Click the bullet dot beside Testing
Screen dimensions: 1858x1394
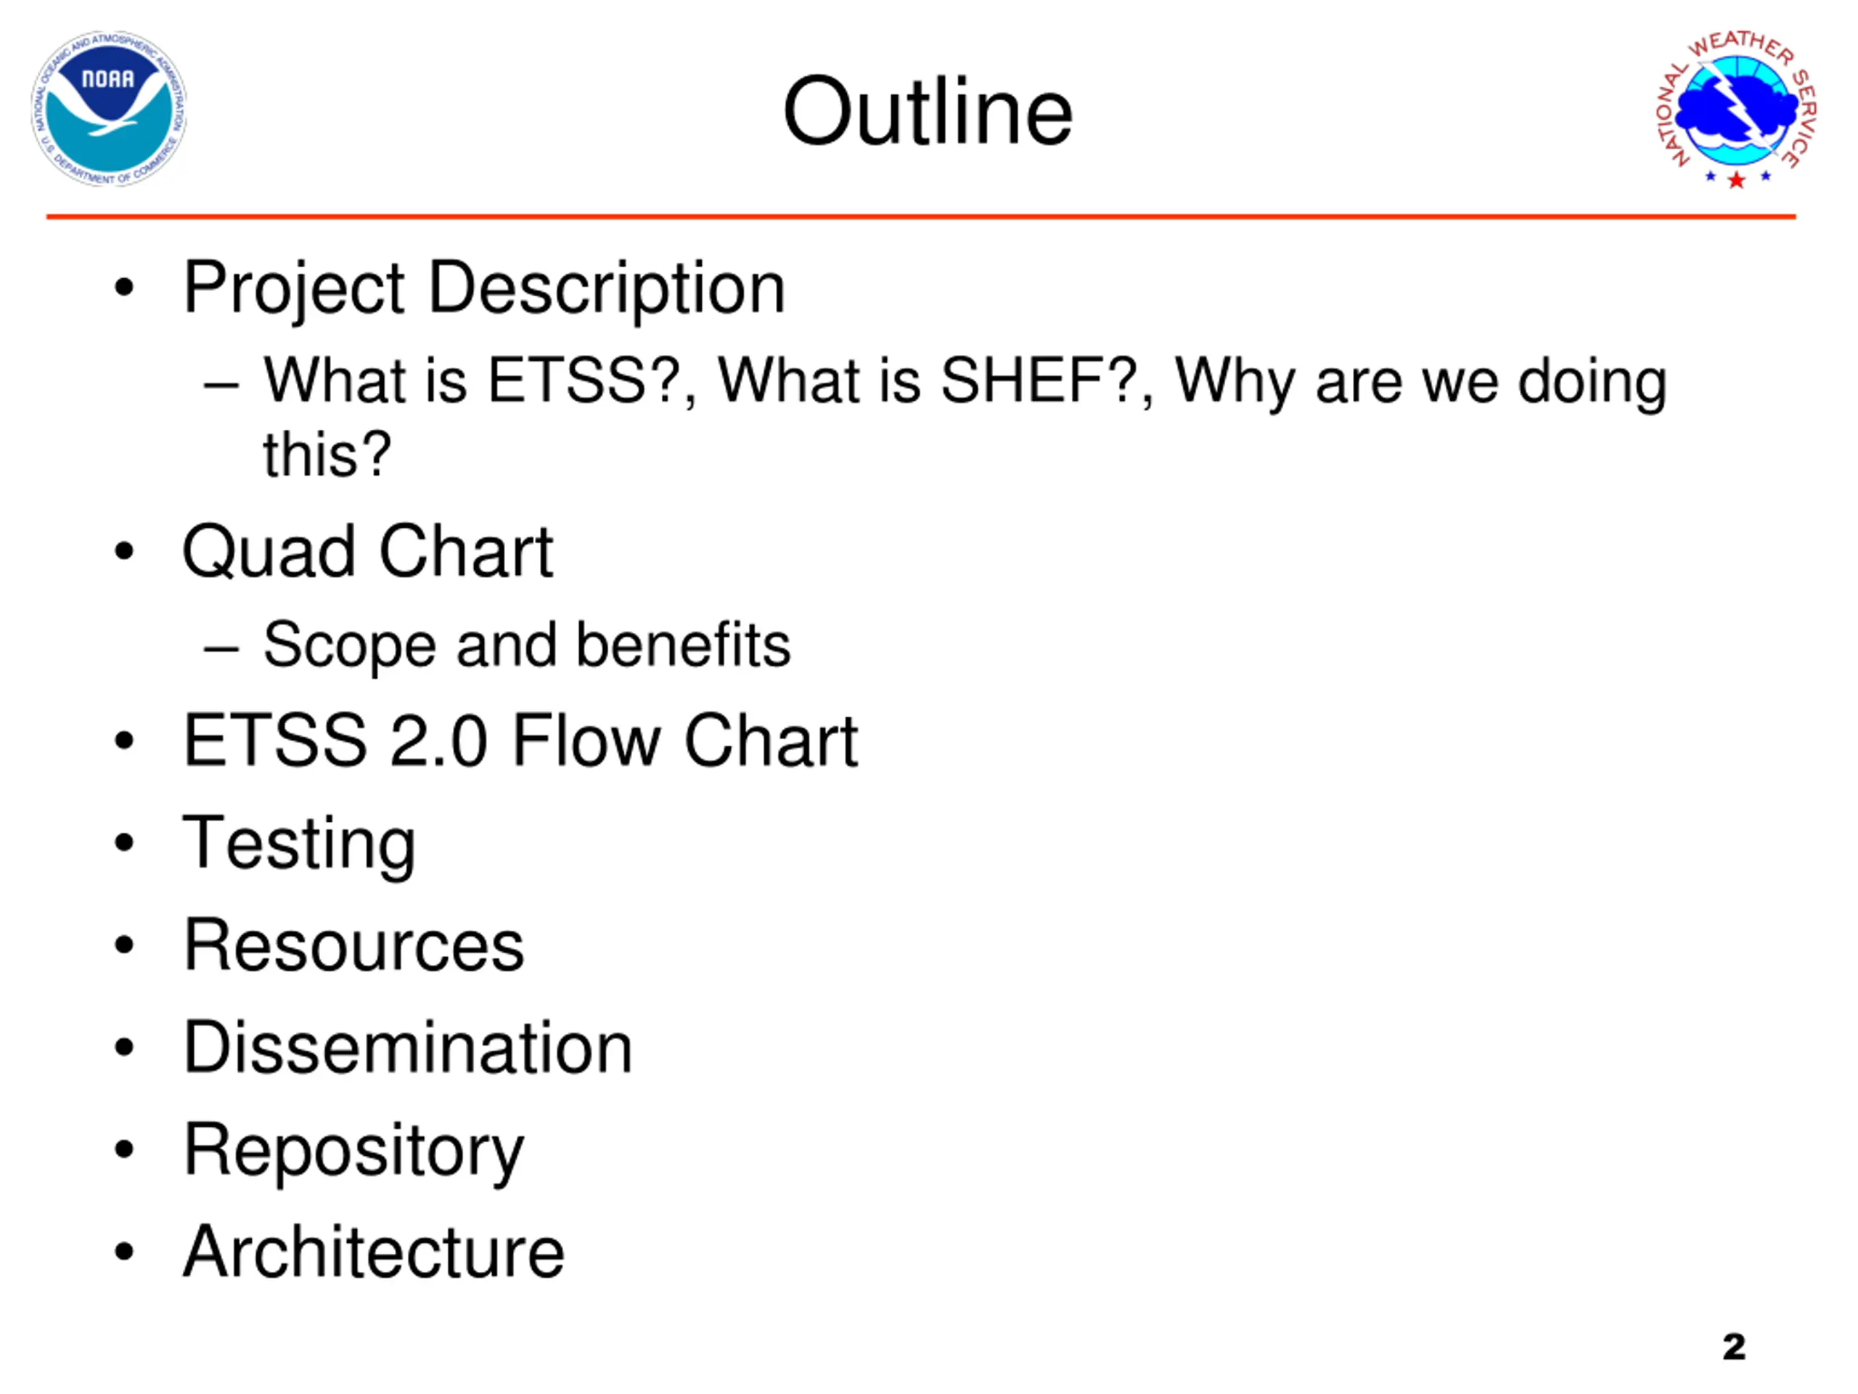coord(124,842)
